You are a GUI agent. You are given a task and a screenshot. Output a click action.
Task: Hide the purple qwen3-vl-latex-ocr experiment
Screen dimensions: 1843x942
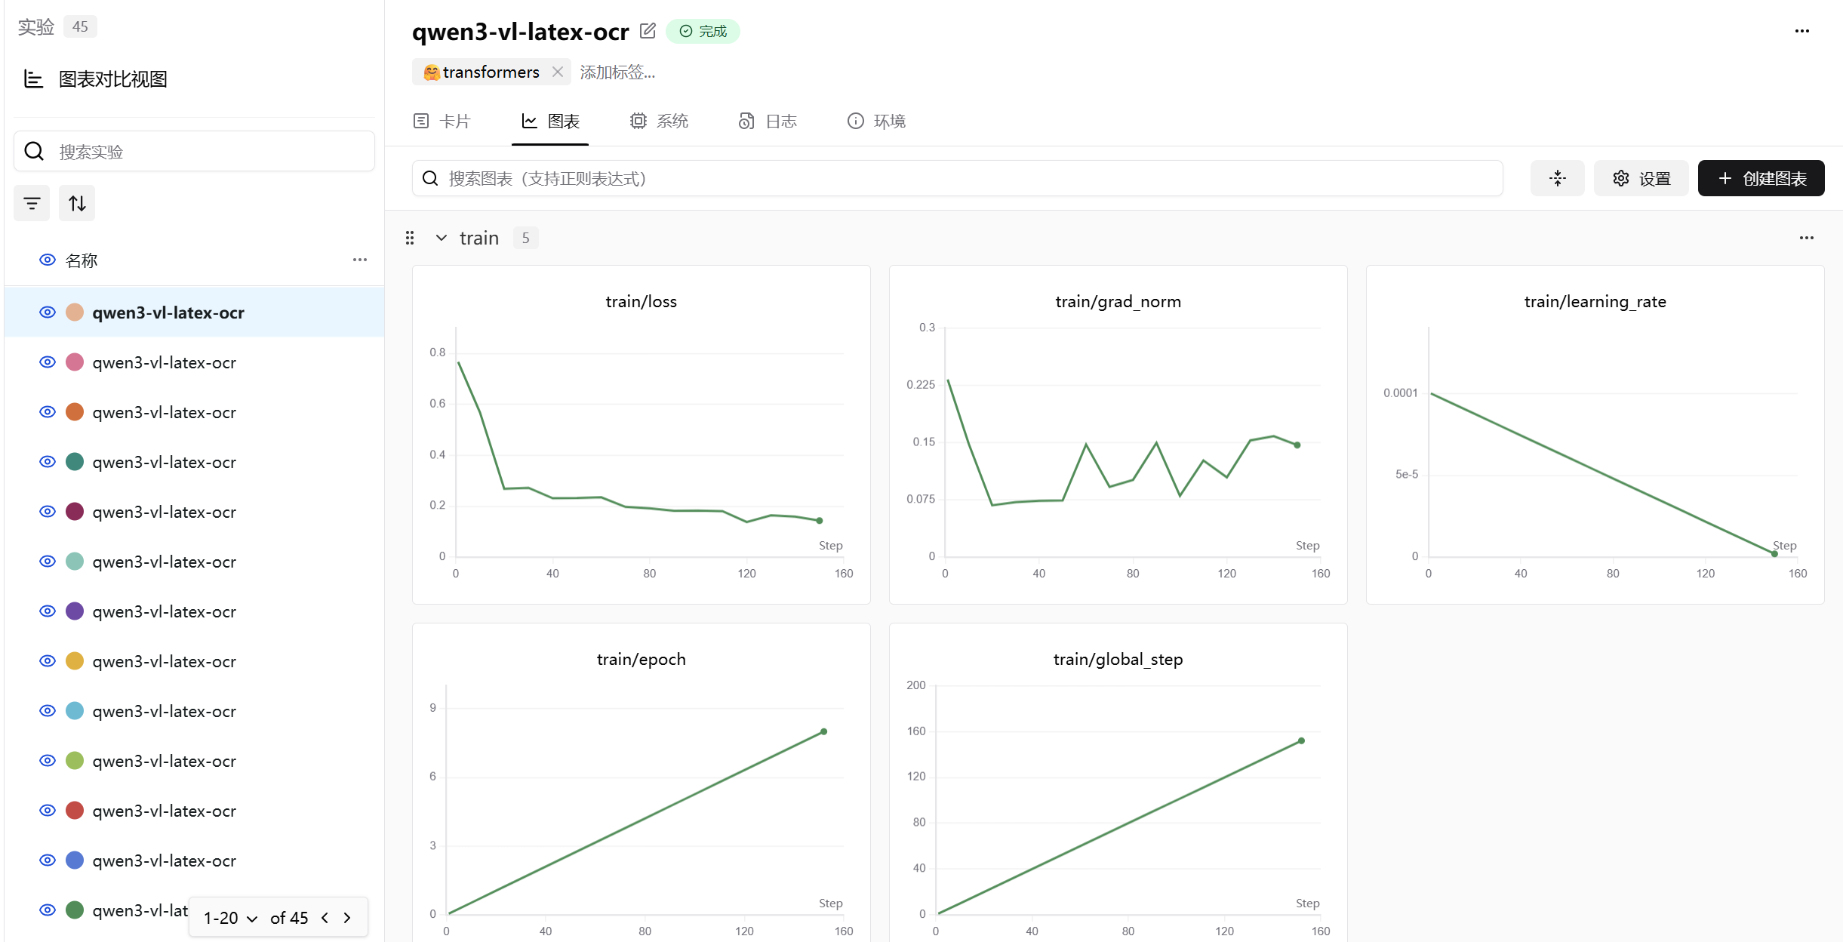point(48,611)
